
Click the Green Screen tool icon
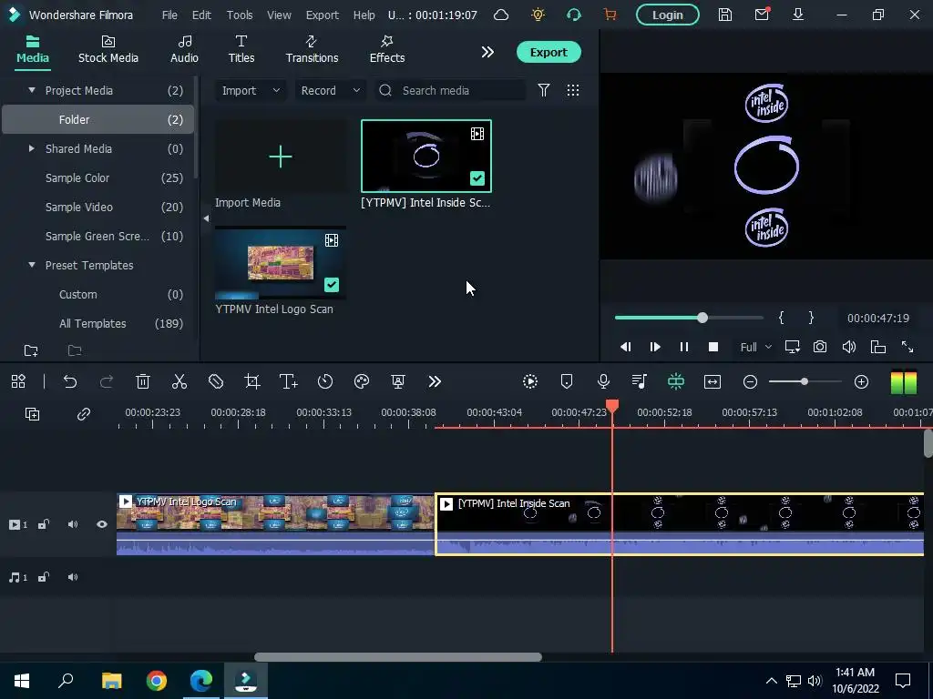398,381
